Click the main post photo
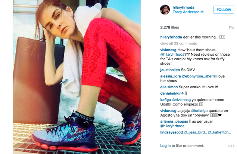237x154 pixels. pyautogui.click(x=77, y=77)
